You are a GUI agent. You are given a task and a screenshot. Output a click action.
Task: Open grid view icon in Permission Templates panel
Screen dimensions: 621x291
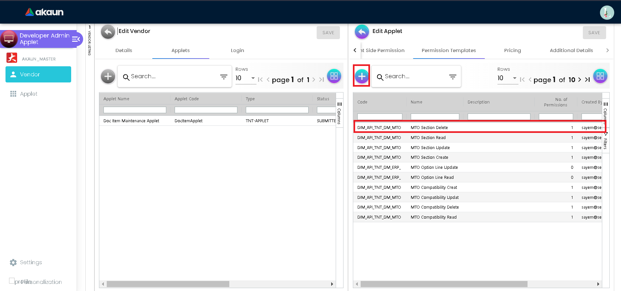(x=600, y=76)
